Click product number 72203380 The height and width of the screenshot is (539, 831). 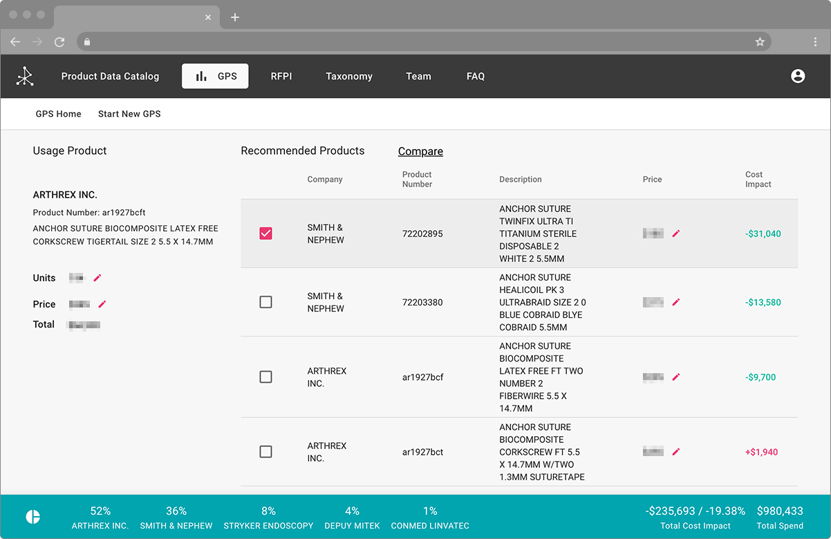422,302
